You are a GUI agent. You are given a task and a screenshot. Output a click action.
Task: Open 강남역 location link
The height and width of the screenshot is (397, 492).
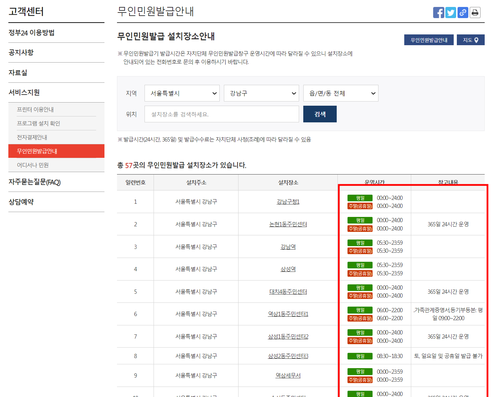[x=288, y=247]
